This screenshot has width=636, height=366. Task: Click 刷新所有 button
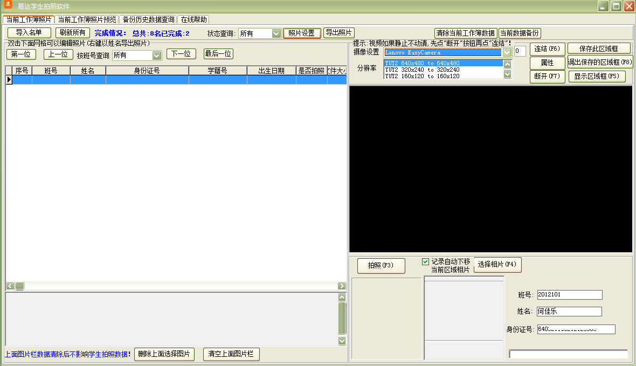pos(73,32)
